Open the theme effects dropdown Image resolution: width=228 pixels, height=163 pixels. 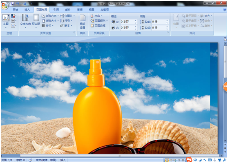pos(13,26)
